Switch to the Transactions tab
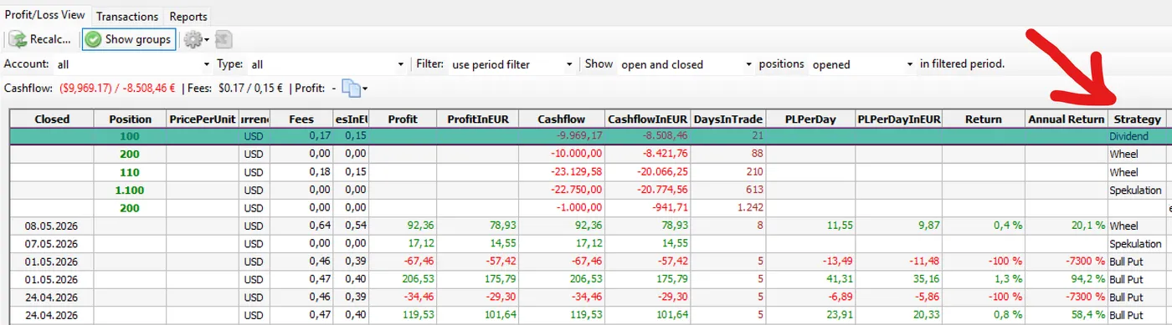This screenshot has width=1172, height=325. click(126, 16)
